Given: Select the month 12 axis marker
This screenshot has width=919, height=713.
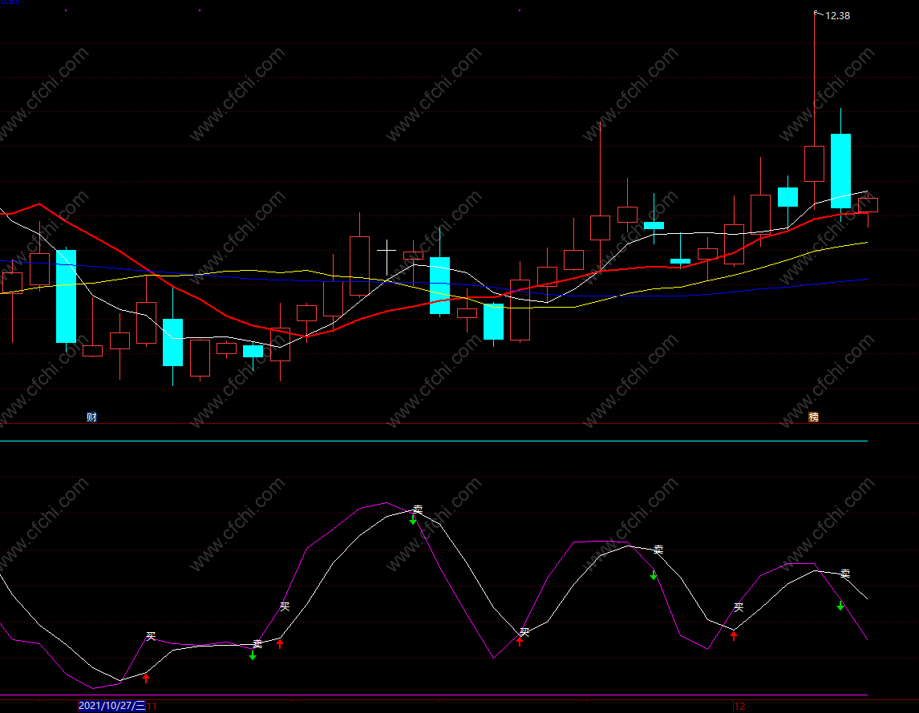Looking at the screenshot, I should [739, 706].
